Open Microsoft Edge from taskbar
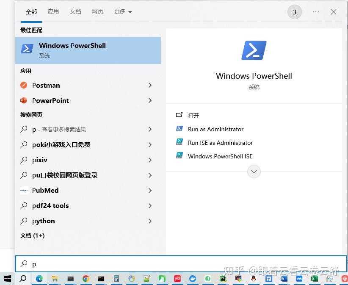This screenshot has height=285, width=348. (39, 279)
